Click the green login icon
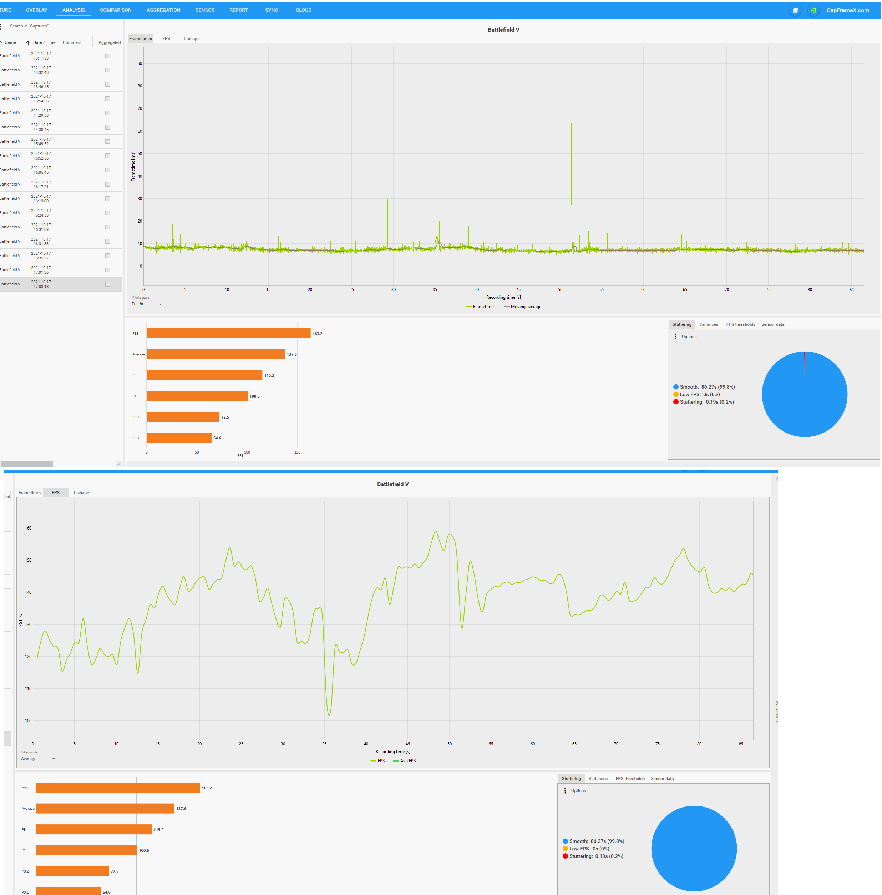This screenshot has width=882, height=895. click(x=813, y=10)
